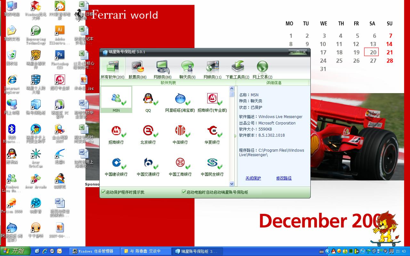This screenshot has width=410, height=256.
Task: Click the taskbar clock showing 21:43
Action: pos(401,252)
